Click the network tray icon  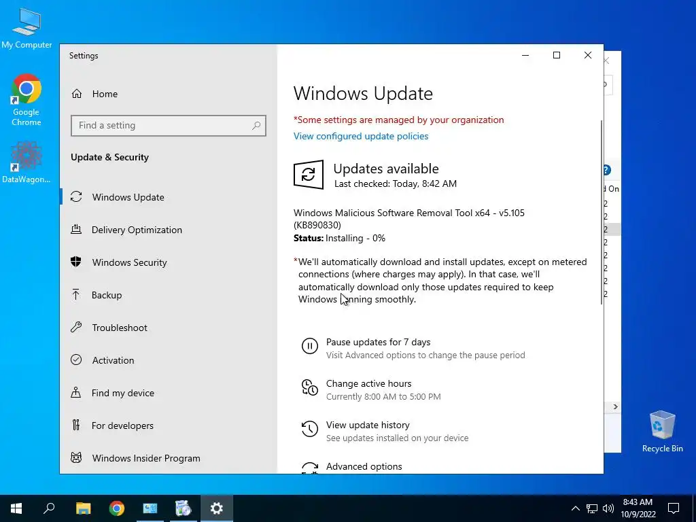tap(592, 508)
